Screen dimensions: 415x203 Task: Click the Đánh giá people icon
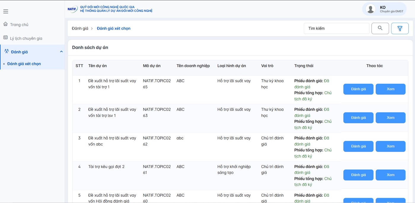7,52
